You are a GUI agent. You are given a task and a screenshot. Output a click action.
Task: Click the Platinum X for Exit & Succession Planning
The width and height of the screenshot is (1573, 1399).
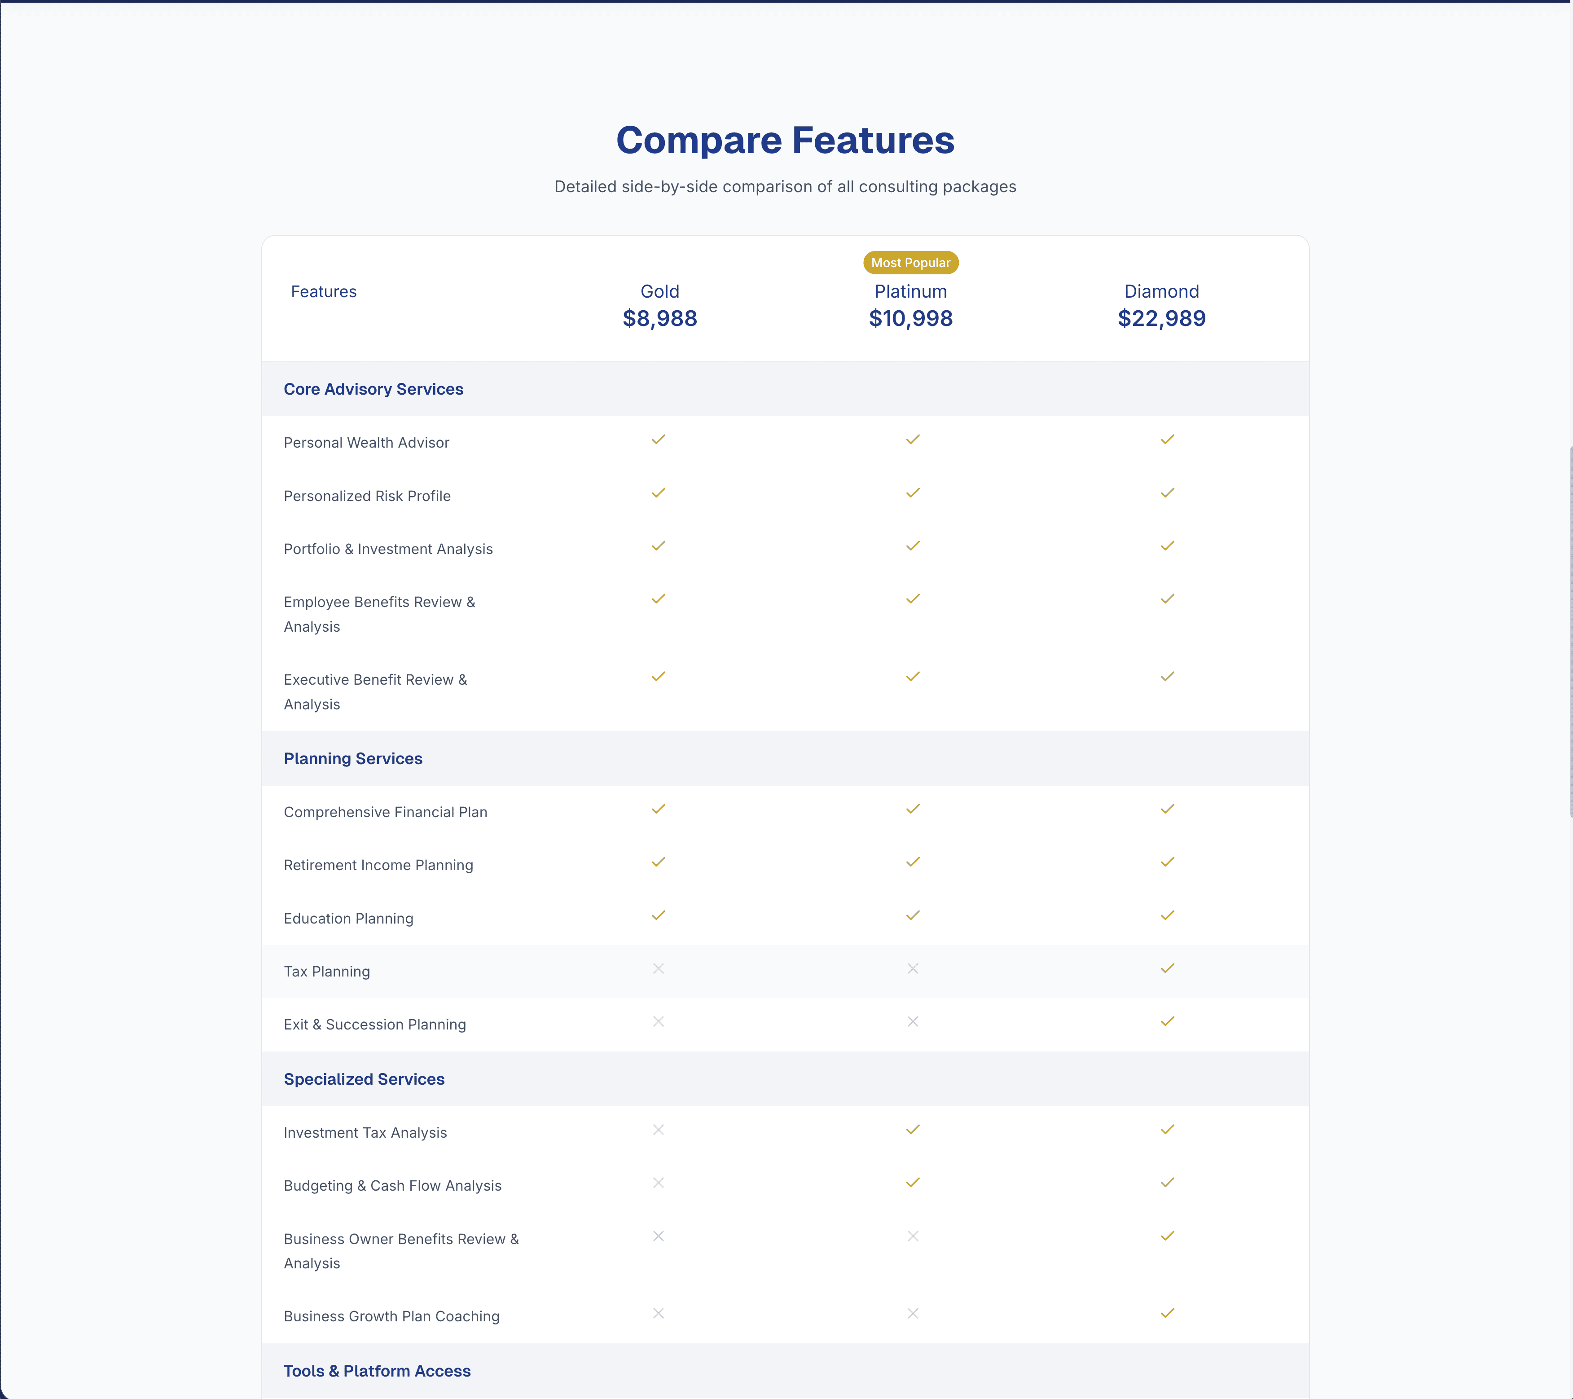pos(912,1022)
